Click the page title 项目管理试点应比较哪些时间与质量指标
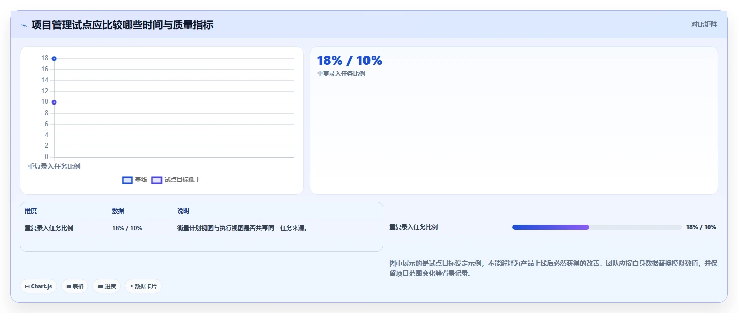 click(122, 25)
